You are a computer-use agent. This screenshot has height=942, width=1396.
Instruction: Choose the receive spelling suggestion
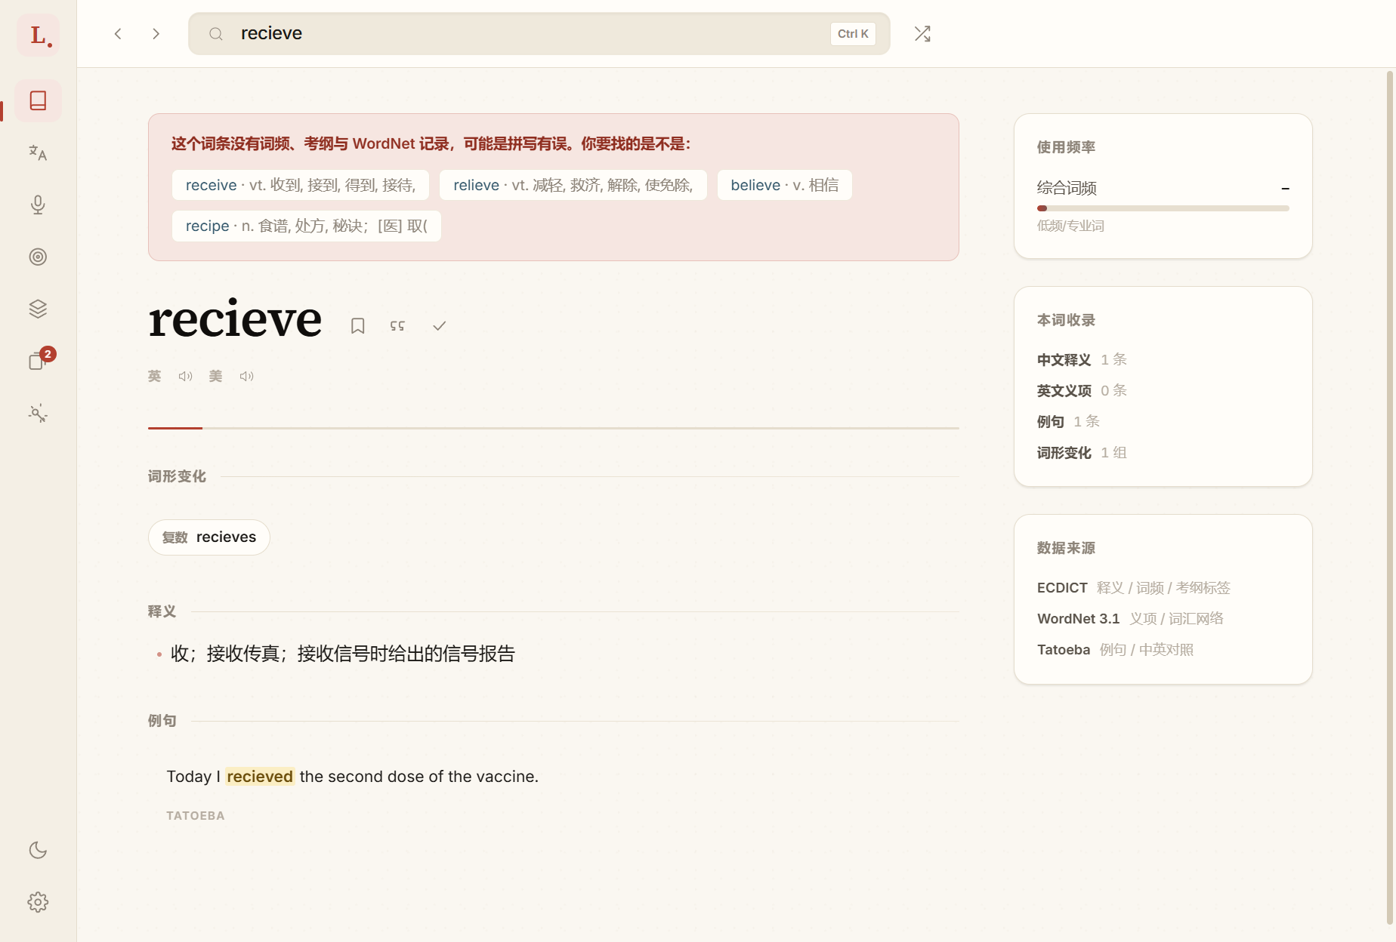(x=301, y=185)
